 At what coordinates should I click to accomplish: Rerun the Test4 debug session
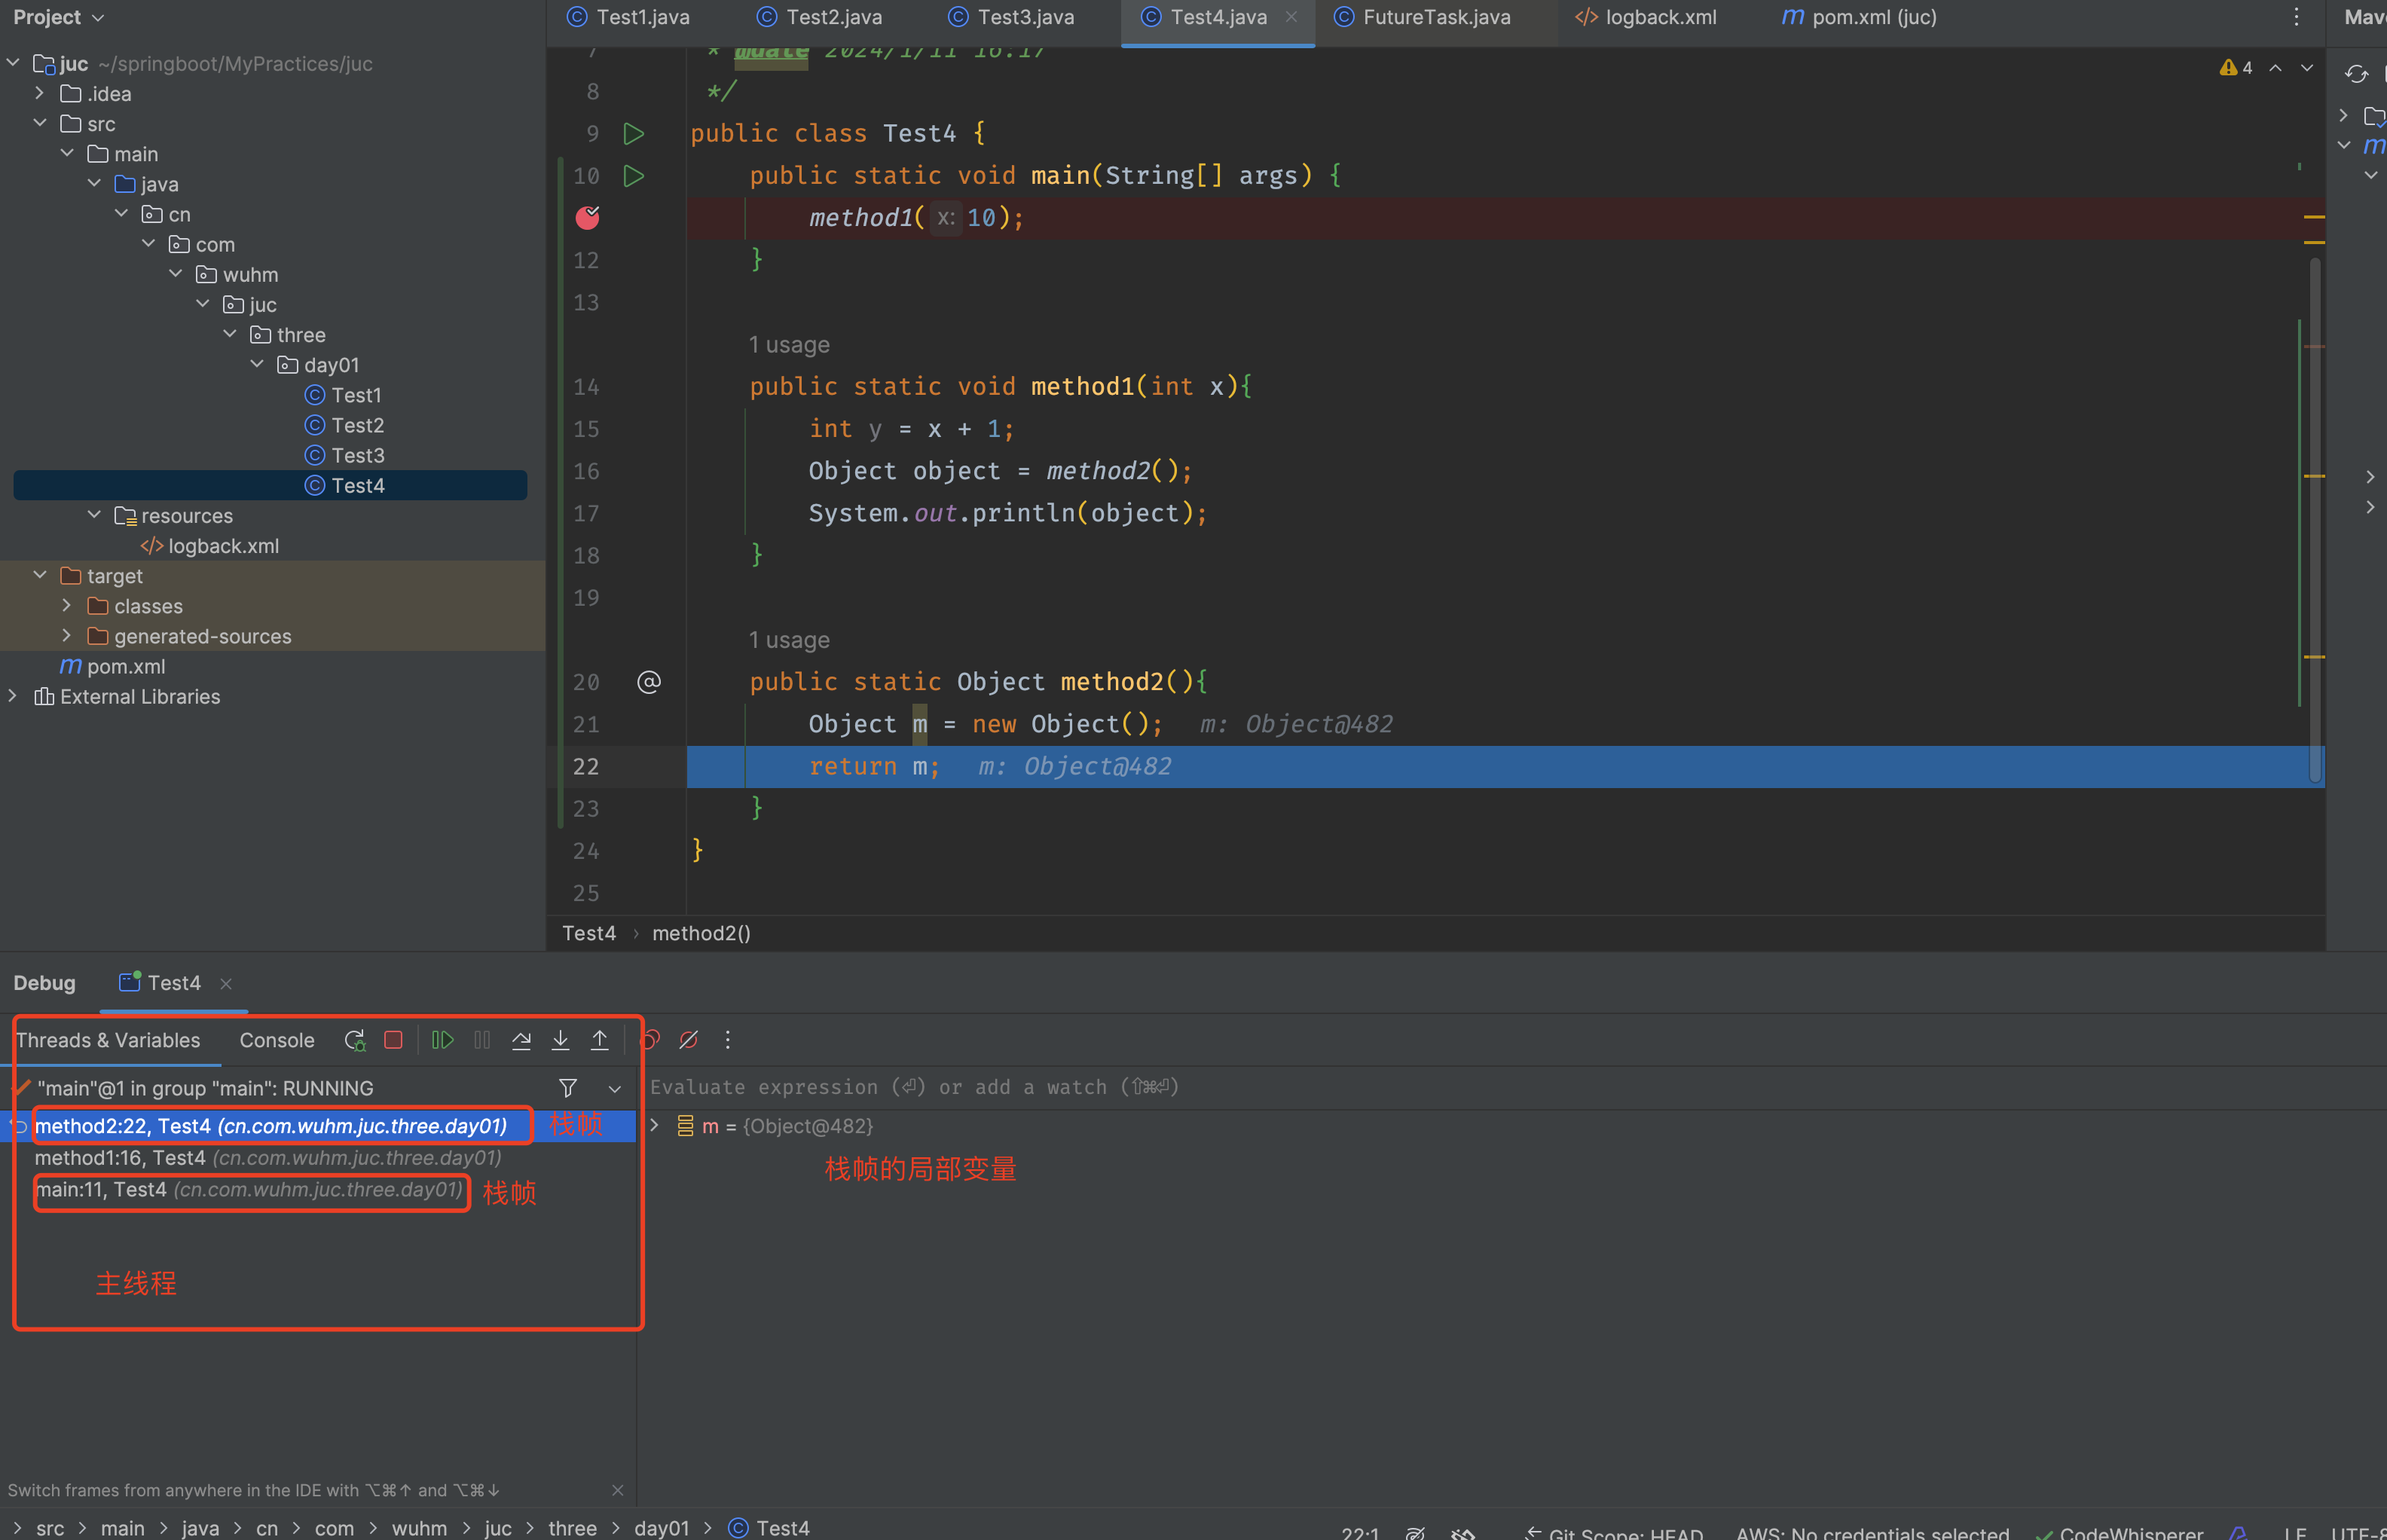(355, 1040)
